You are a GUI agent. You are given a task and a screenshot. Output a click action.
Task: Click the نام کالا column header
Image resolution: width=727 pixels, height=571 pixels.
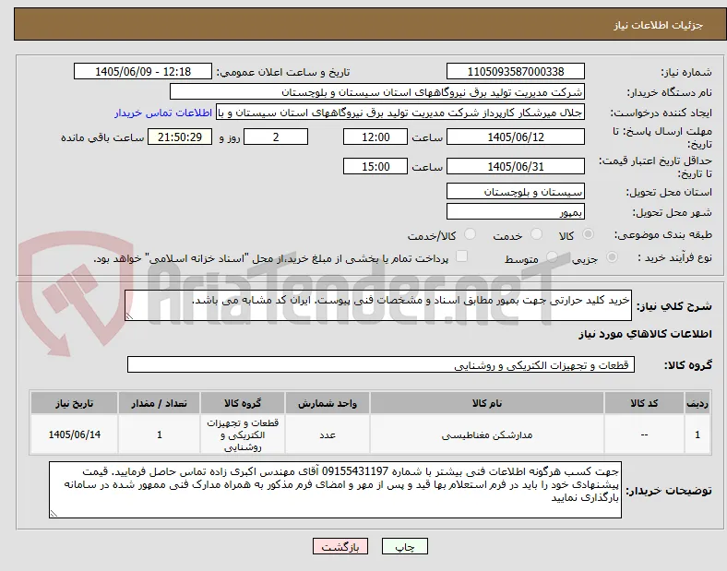tap(487, 403)
